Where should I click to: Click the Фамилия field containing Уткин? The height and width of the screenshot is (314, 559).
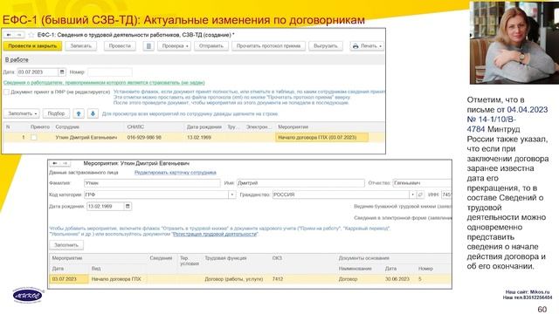pyautogui.click(x=152, y=183)
